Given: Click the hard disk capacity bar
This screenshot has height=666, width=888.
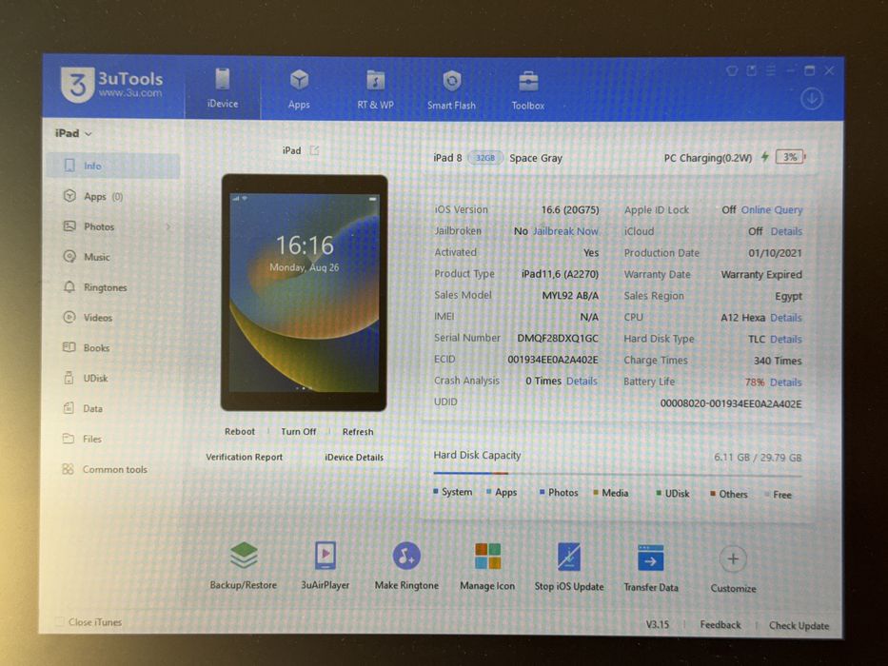Looking at the screenshot, I should coord(618,474).
